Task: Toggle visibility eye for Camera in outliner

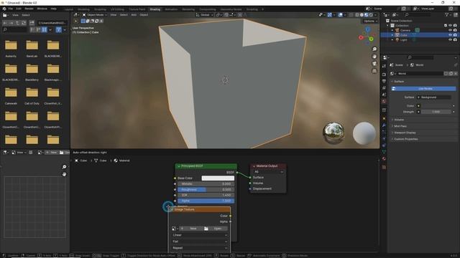Action: point(450,30)
